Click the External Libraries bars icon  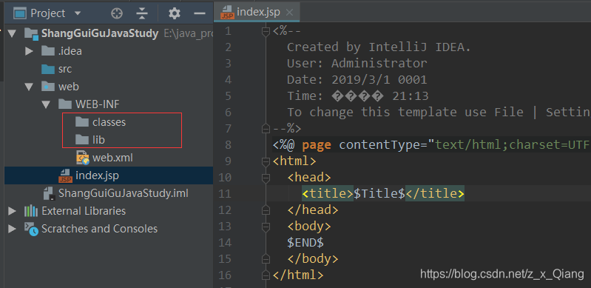tap(30, 211)
